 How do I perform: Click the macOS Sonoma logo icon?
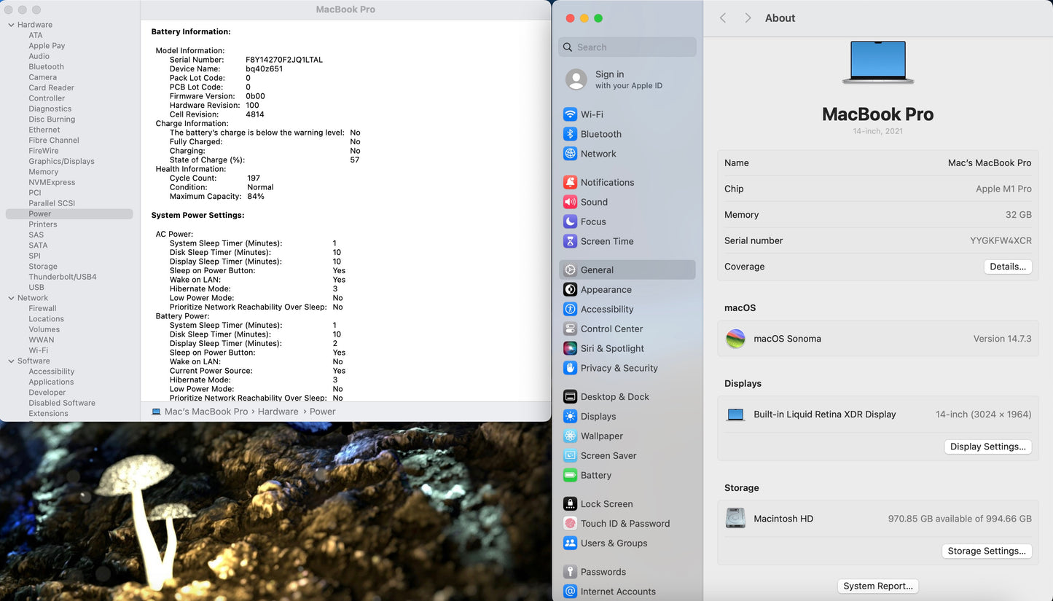[735, 339]
